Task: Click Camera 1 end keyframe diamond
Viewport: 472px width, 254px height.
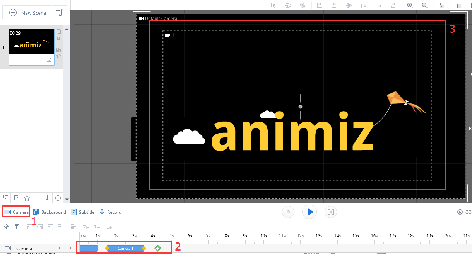Action: pyautogui.click(x=144, y=248)
